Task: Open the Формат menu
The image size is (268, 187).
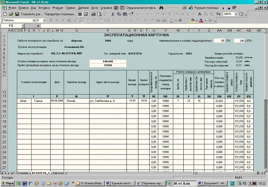Action: click(58, 8)
